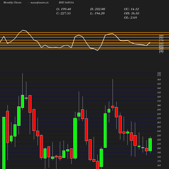This screenshot has width=169, height=169.
Task: Click the 270 label on the indicator axis
Action: tap(161, 41)
